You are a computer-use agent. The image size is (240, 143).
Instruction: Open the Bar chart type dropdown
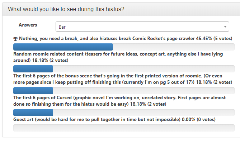142,27
